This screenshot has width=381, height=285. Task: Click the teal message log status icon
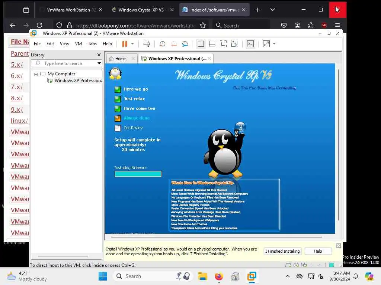[x=332, y=265]
